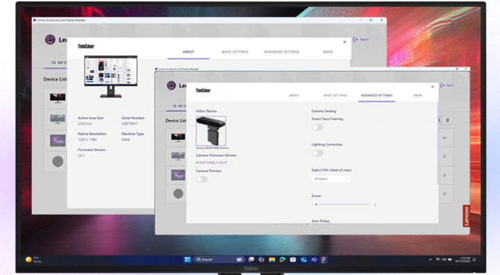Viewport: 500px width, 275px height.
Task: Open the More tab in the camera dialog
Action: point(418,95)
